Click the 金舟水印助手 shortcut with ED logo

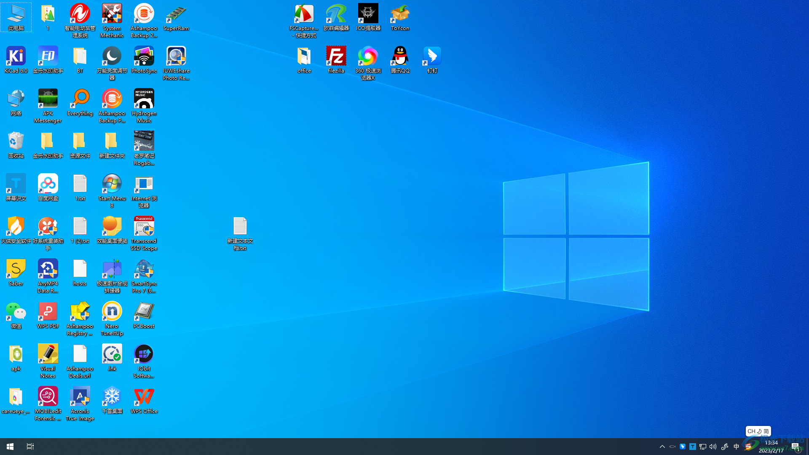[48, 60]
